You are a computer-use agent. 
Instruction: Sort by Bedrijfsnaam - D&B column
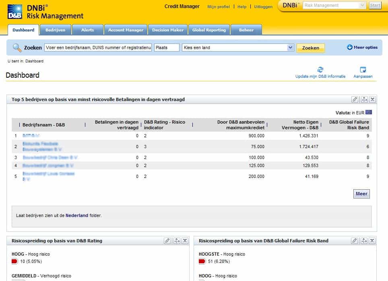[43, 125]
